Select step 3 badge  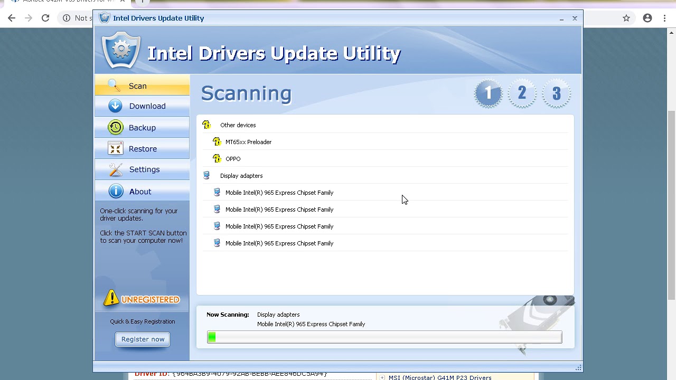pos(556,93)
